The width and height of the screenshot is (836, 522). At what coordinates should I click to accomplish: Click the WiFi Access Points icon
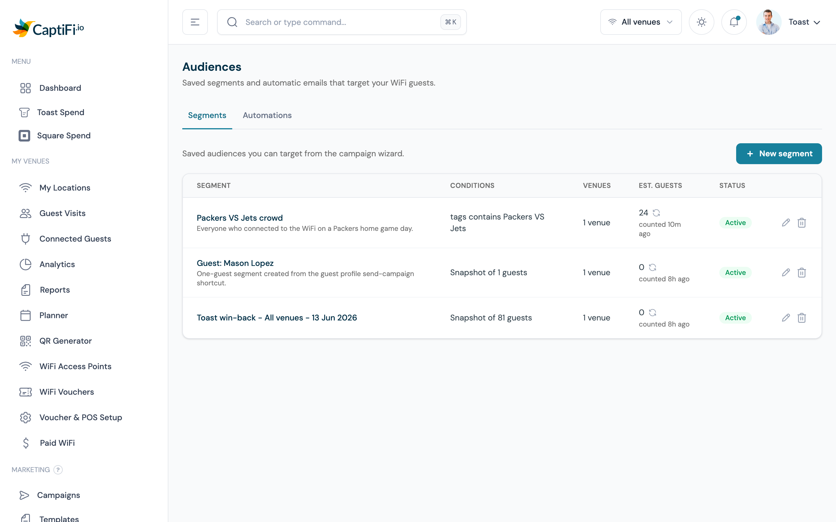[x=25, y=366]
